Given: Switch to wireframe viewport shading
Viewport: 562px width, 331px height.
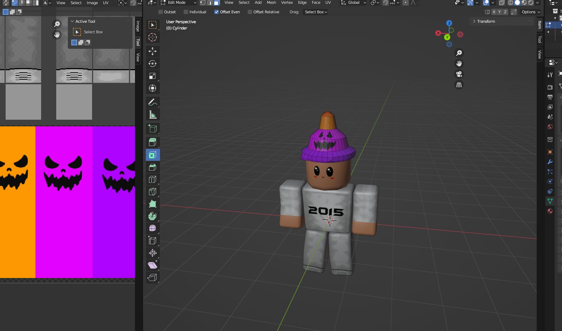Looking at the screenshot, I should 511,2.
